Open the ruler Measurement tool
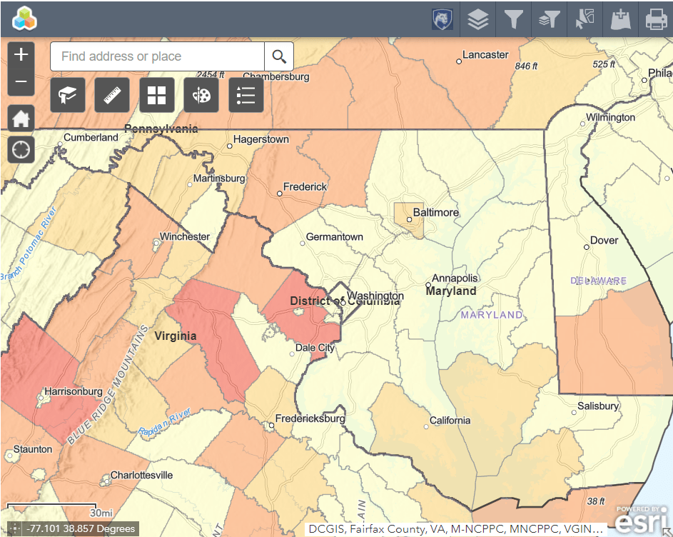 (x=112, y=96)
